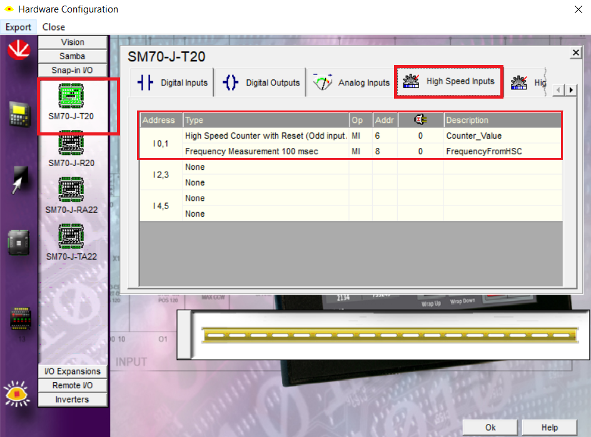591x437 pixels.
Task: Click the DIN rail expansion area
Action: [x=390, y=335]
